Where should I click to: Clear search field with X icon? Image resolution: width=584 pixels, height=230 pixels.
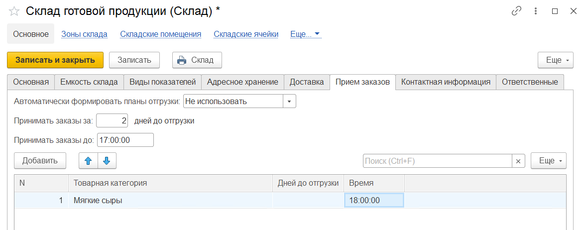pyautogui.click(x=519, y=161)
